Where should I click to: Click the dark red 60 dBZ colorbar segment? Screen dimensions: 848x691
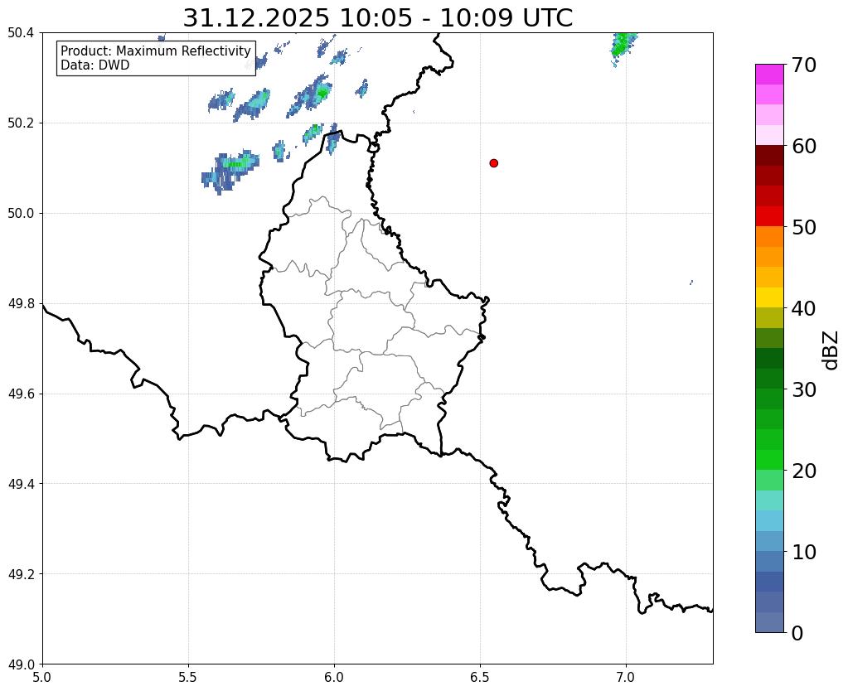(x=769, y=155)
